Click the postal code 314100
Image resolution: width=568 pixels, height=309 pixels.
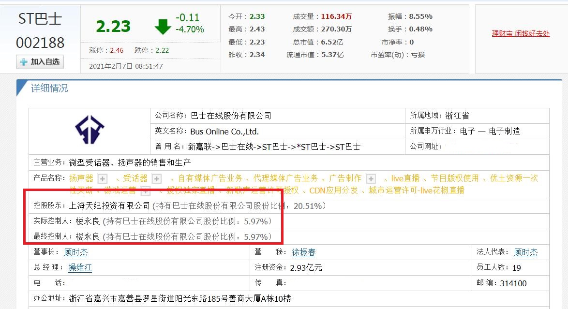(x=513, y=283)
